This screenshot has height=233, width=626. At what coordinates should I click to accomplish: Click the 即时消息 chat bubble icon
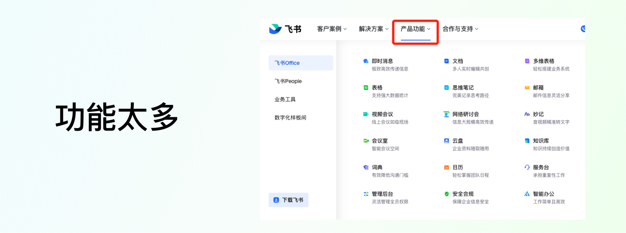[366, 61]
